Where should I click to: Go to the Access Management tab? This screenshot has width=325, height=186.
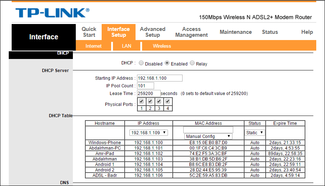(192, 32)
